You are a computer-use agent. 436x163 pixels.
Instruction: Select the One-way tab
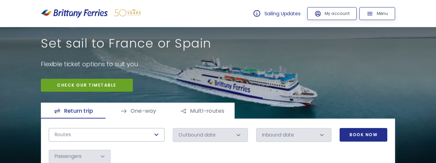click(x=143, y=111)
